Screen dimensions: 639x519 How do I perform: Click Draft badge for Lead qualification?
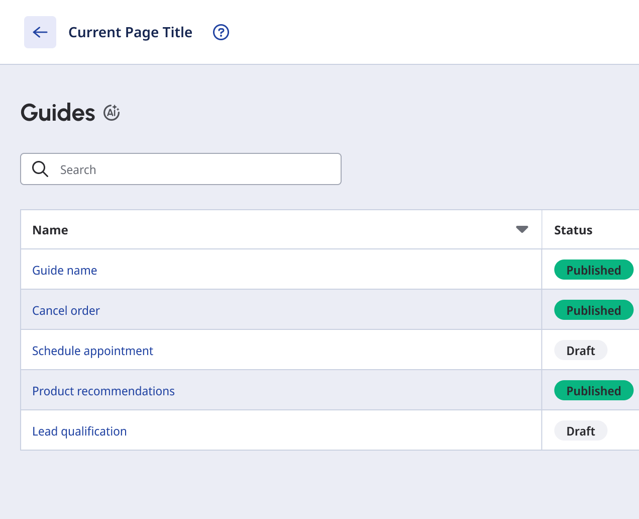(x=581, y=431)
